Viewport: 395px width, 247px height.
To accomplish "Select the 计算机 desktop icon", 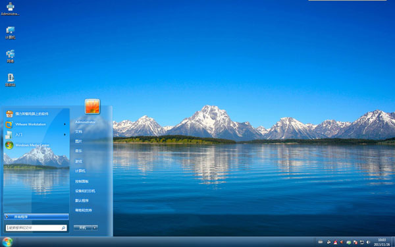I will click(11, 33).
